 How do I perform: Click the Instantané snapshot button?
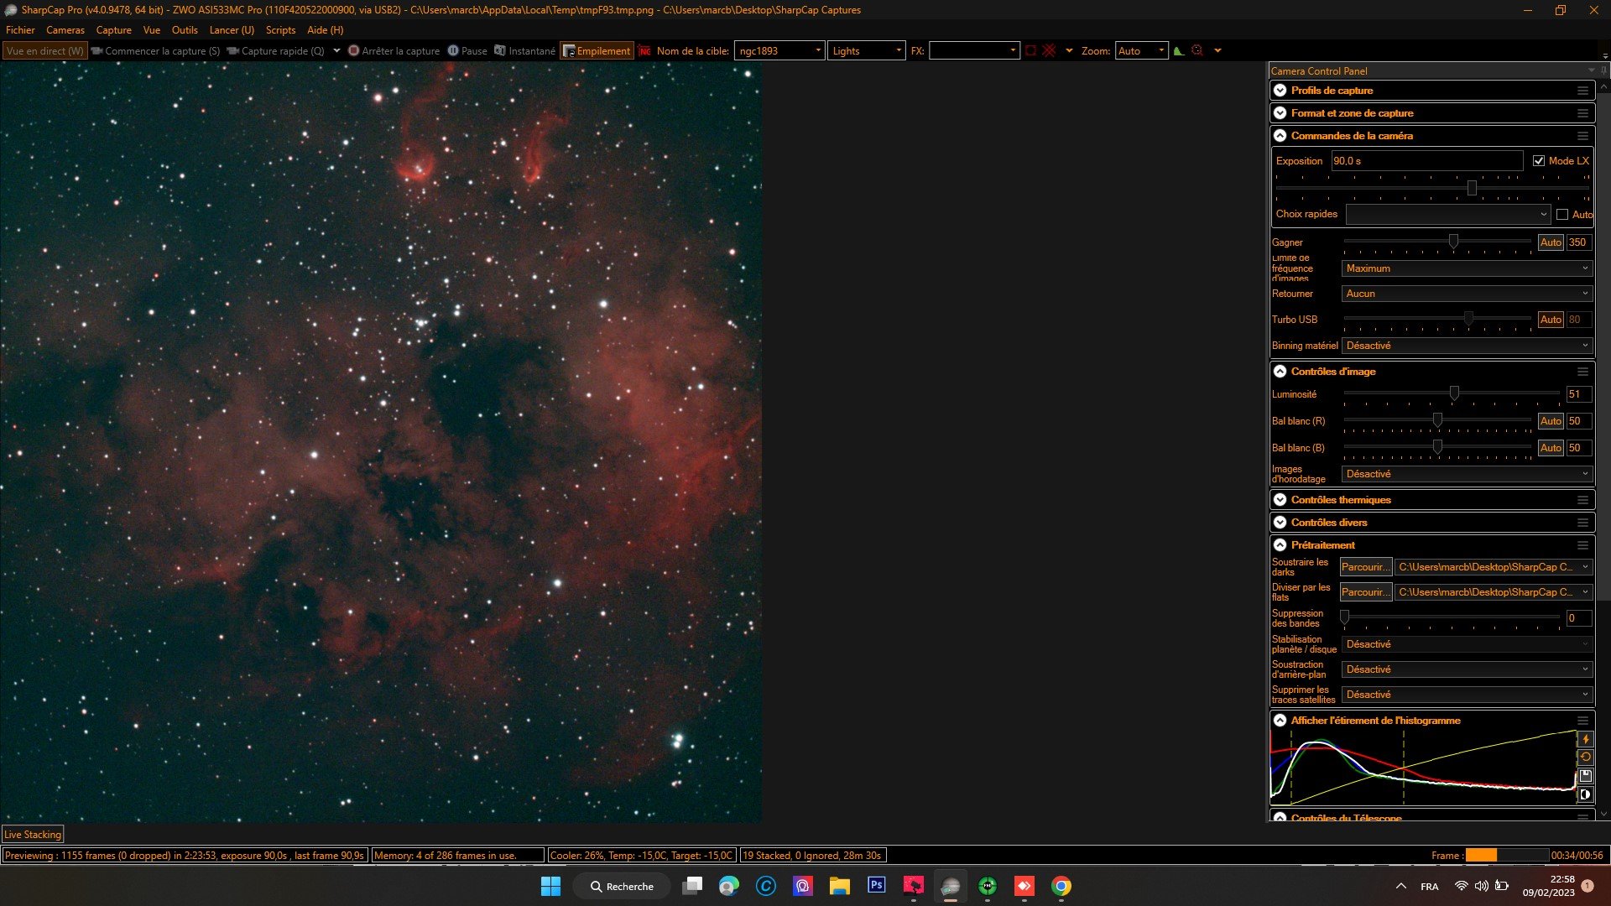point(524,51)
